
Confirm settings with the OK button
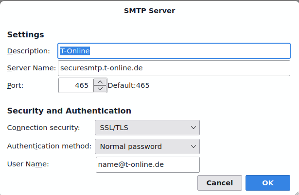[268, 183]
